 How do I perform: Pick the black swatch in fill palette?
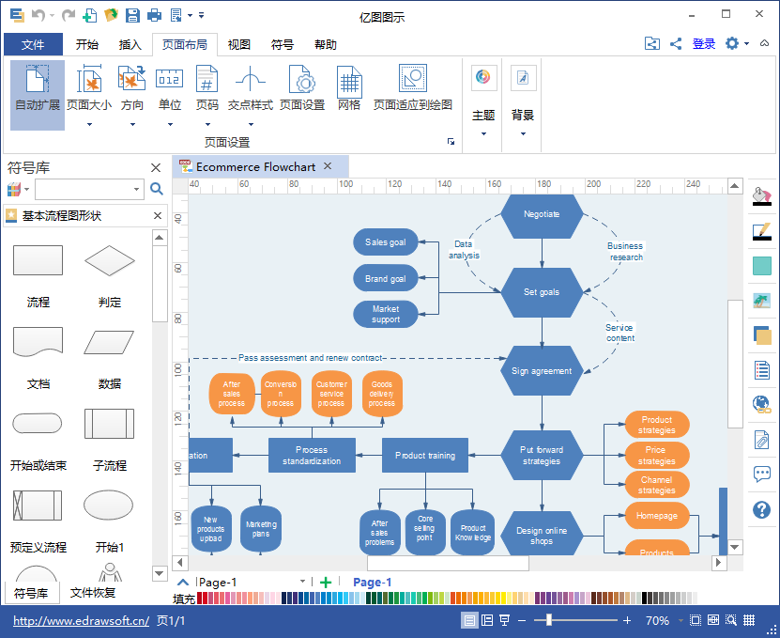(x=644, y=598)
